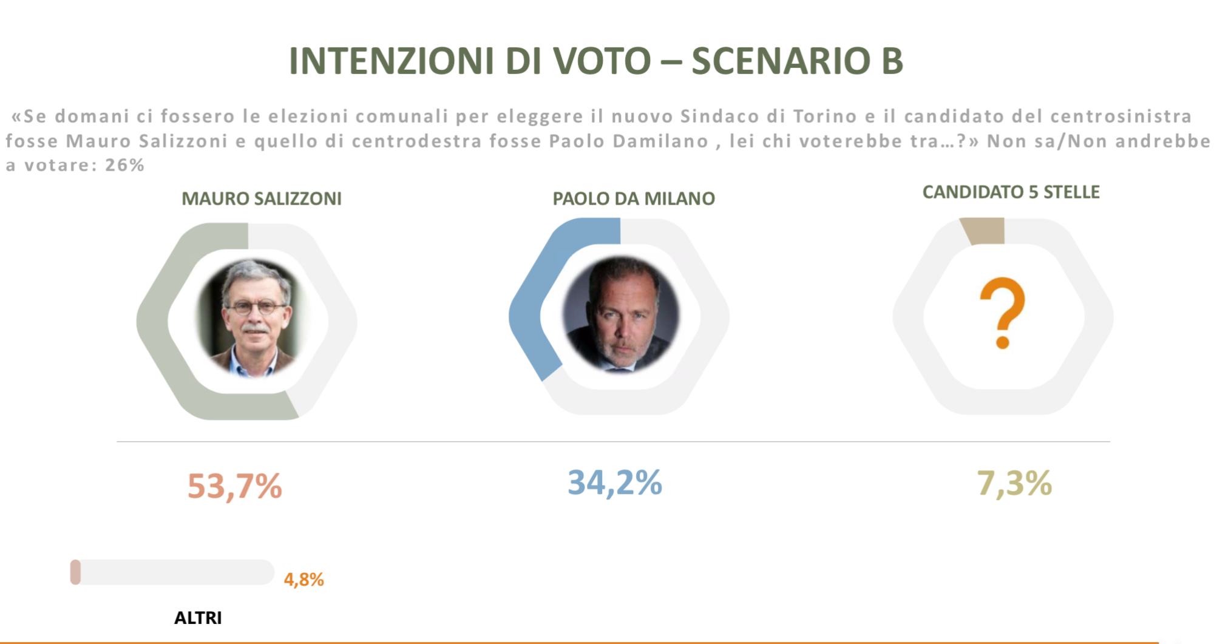
Task: Click the green hexagon ring segment
Action: pos(153,320)
